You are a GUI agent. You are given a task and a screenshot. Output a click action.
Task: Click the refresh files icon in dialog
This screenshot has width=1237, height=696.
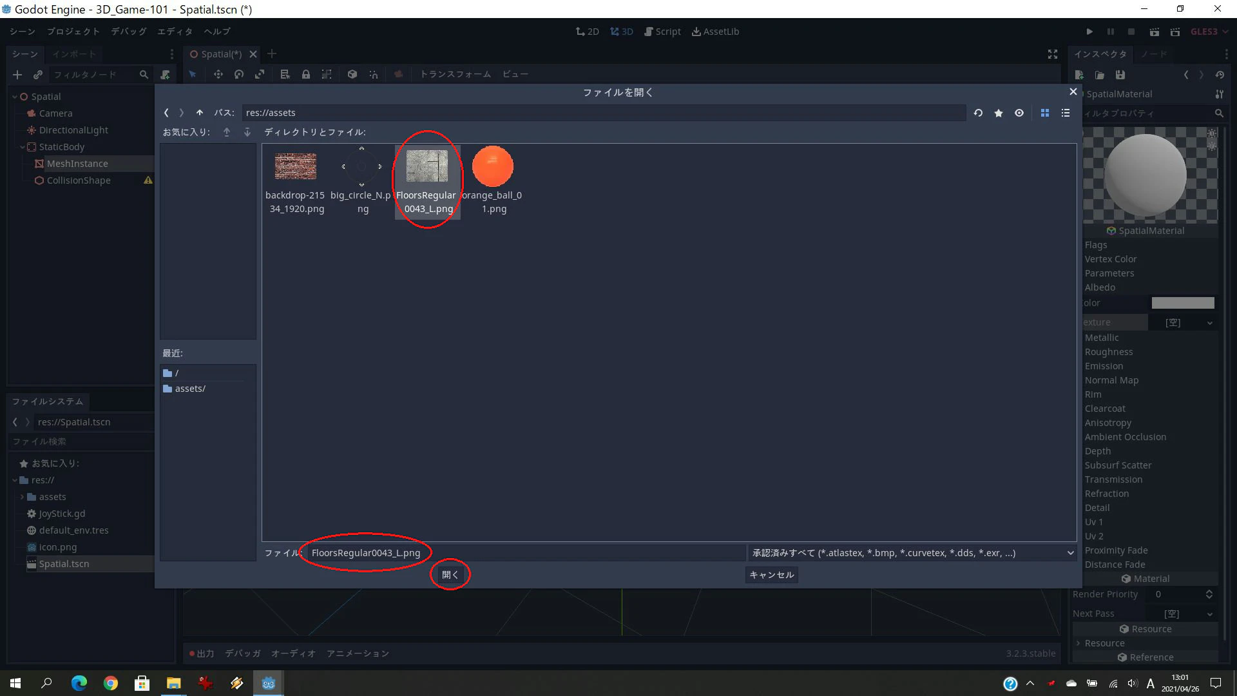(x=978, y=113)
